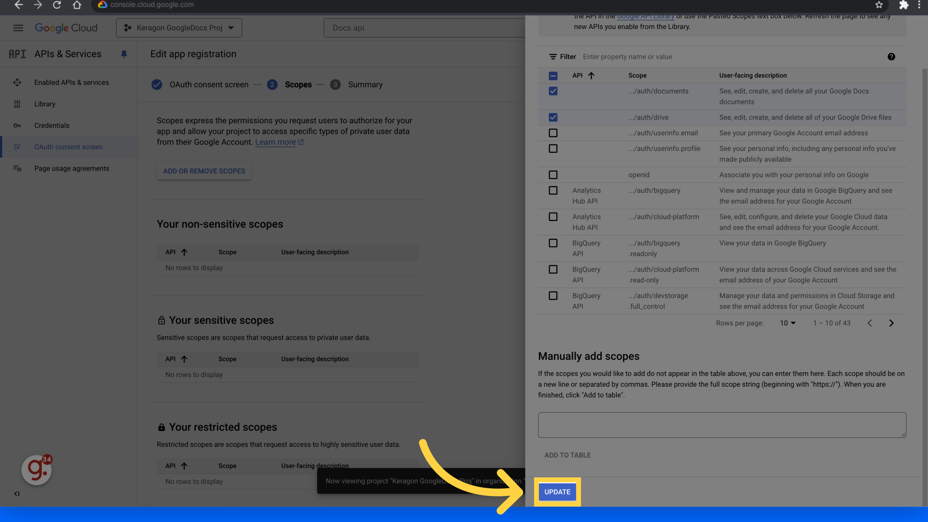Click the APIs & Services title
Image resolution: width=928 pixels, height=522 pixels.
68,54
